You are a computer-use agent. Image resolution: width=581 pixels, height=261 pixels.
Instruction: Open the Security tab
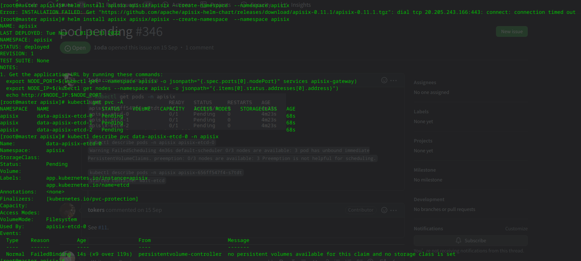pos(256,5)
